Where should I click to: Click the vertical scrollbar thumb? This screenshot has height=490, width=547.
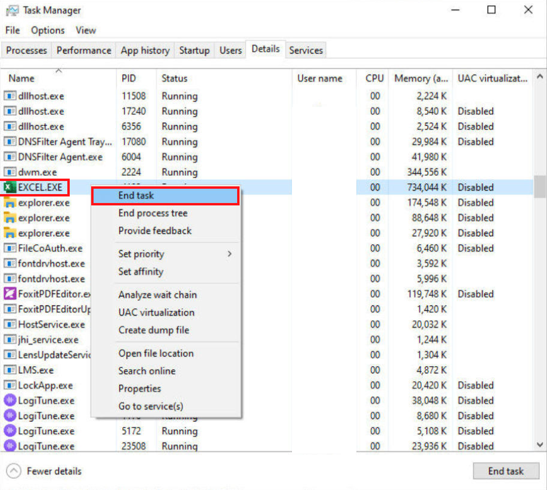540,186
